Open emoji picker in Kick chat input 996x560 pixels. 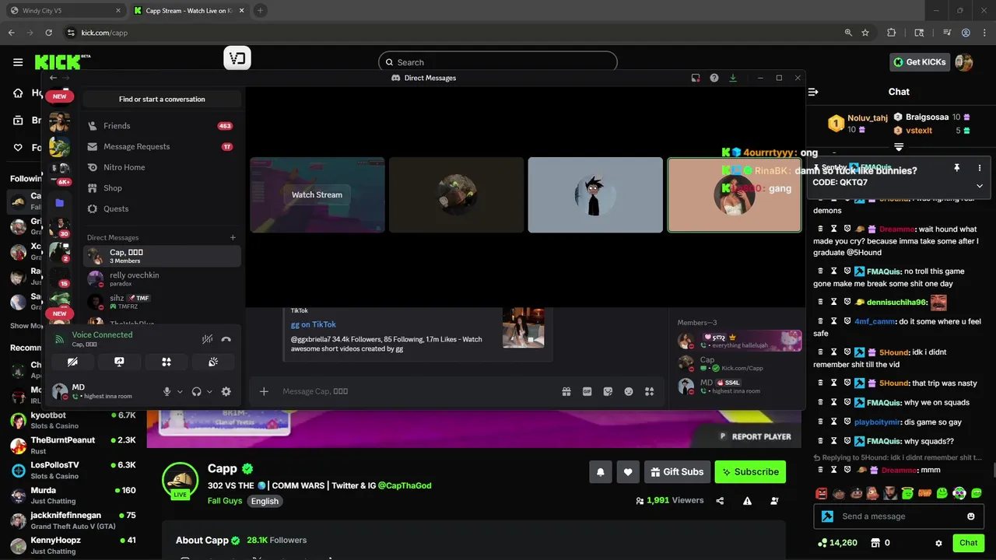971,516
